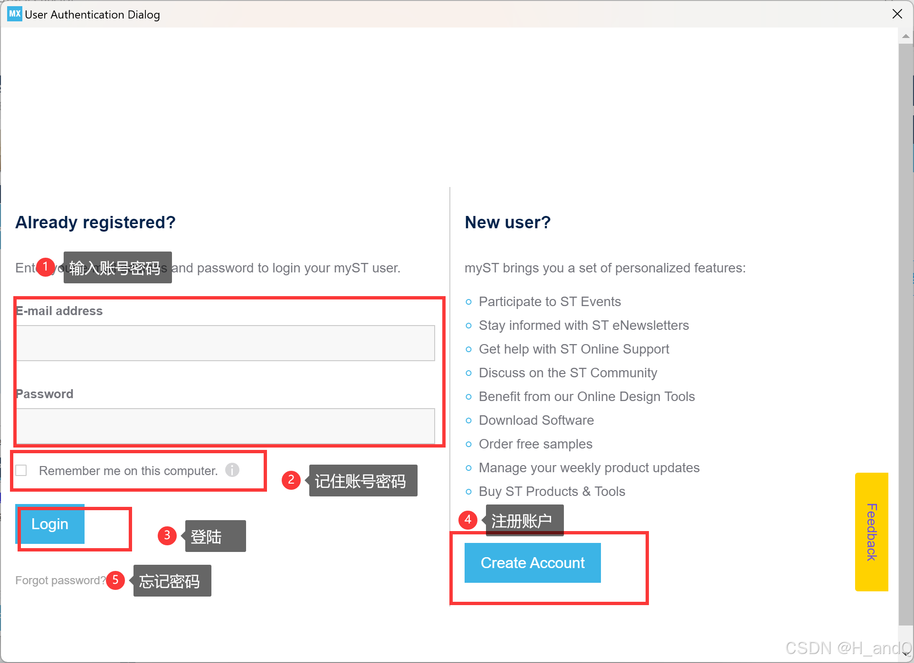914x663 pixels.
Task: Click the scrollbar up arrow
Action: click(x=905, y=37)
